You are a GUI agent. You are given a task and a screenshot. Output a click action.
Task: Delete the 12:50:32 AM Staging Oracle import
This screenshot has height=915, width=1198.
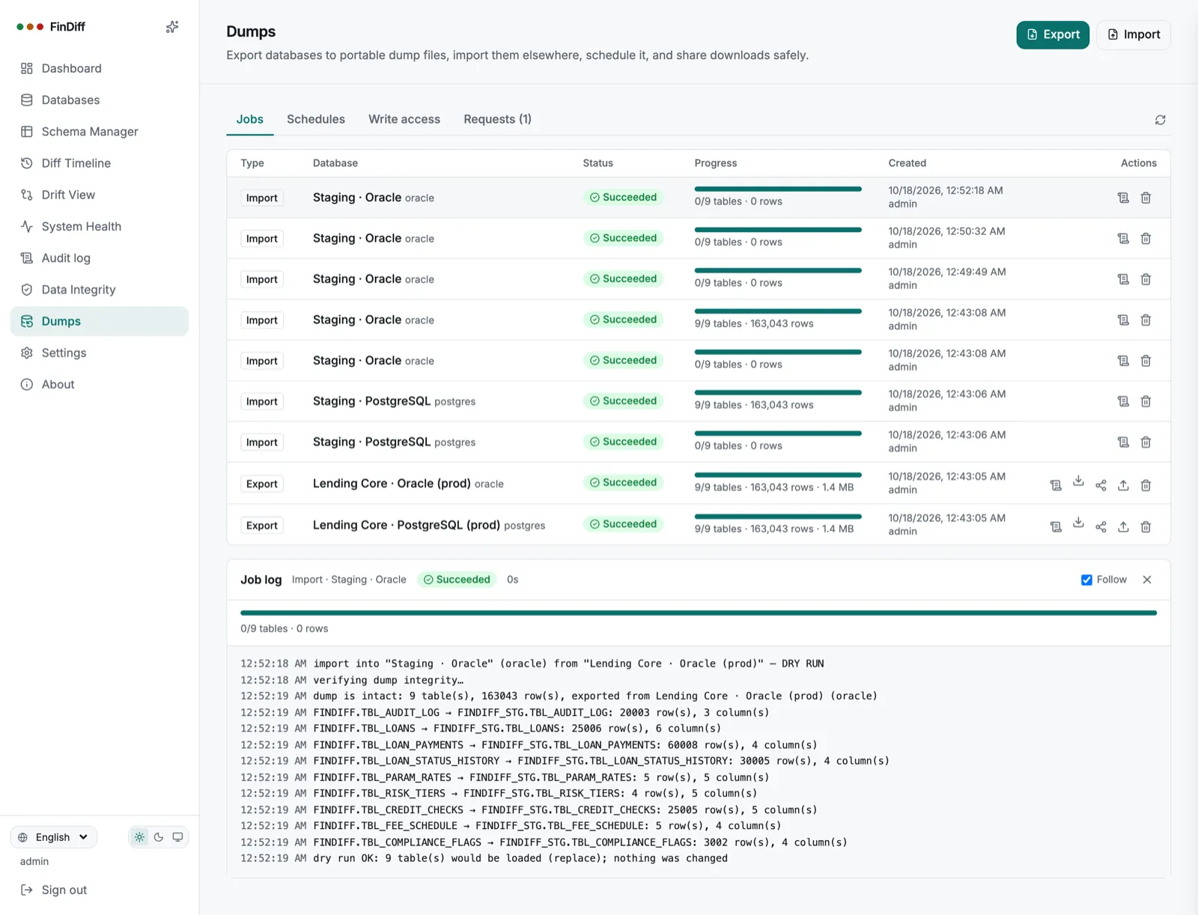[1146, 238]
